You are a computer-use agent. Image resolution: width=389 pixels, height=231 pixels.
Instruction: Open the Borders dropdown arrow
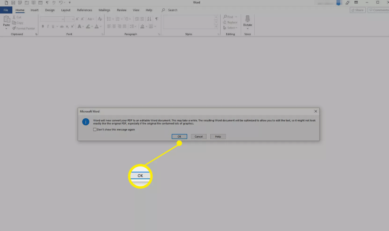pos(155,27)
